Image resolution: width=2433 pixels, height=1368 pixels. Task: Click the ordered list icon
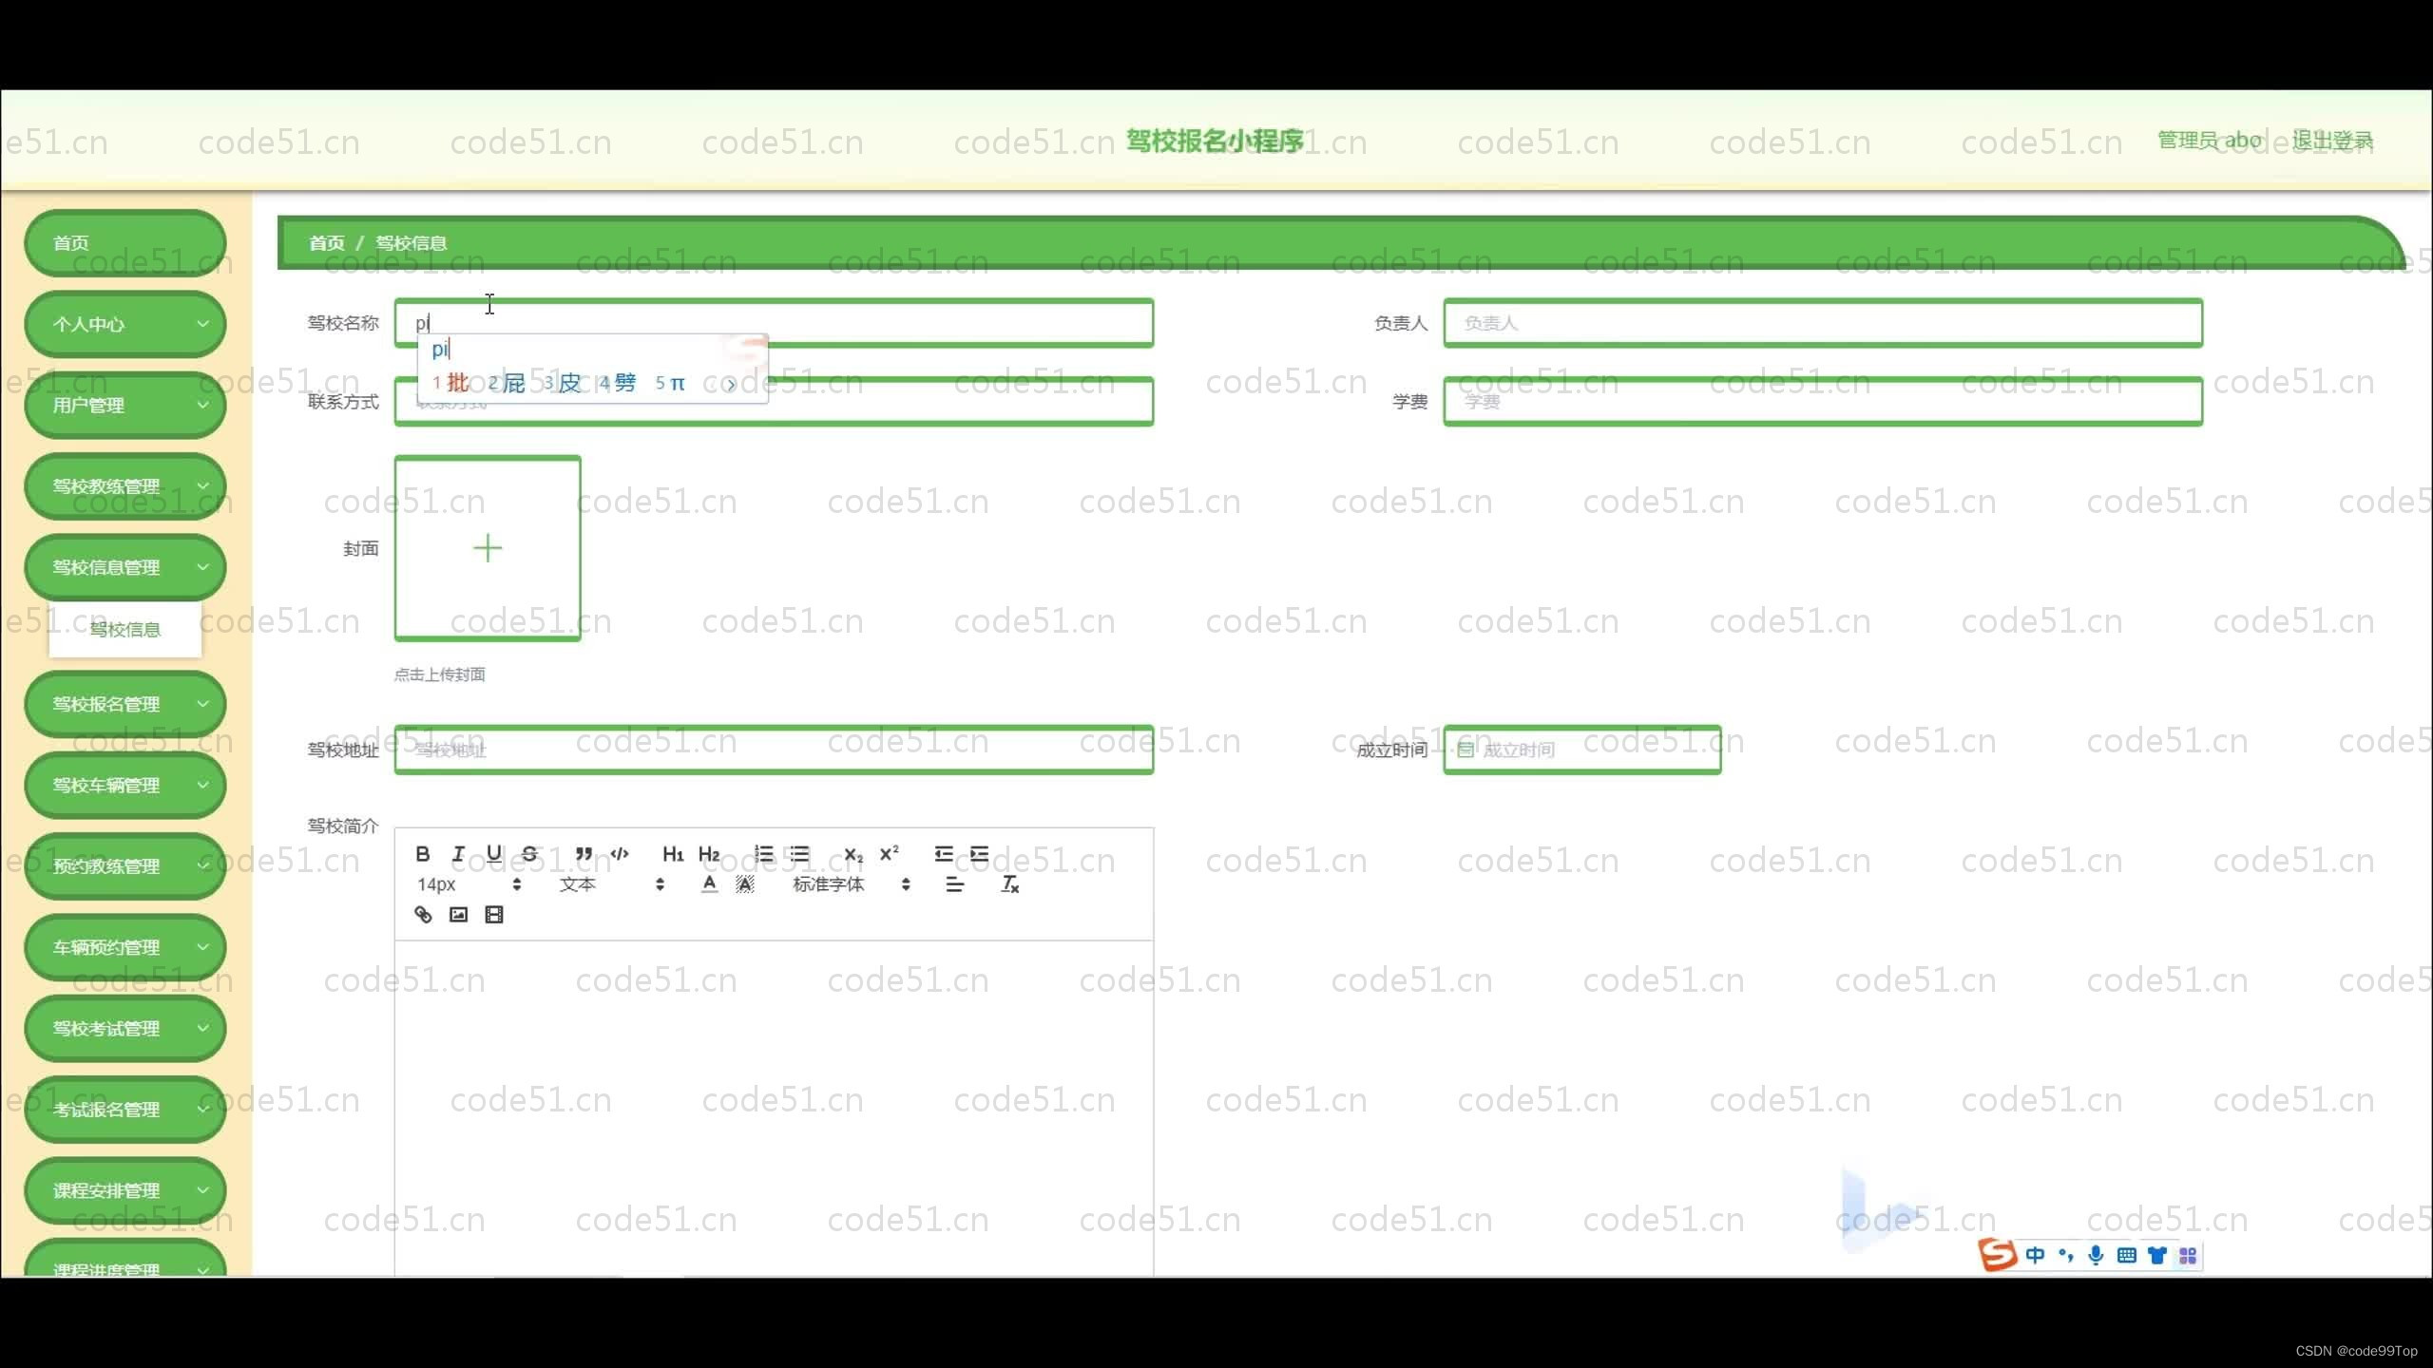coord(764,853)
